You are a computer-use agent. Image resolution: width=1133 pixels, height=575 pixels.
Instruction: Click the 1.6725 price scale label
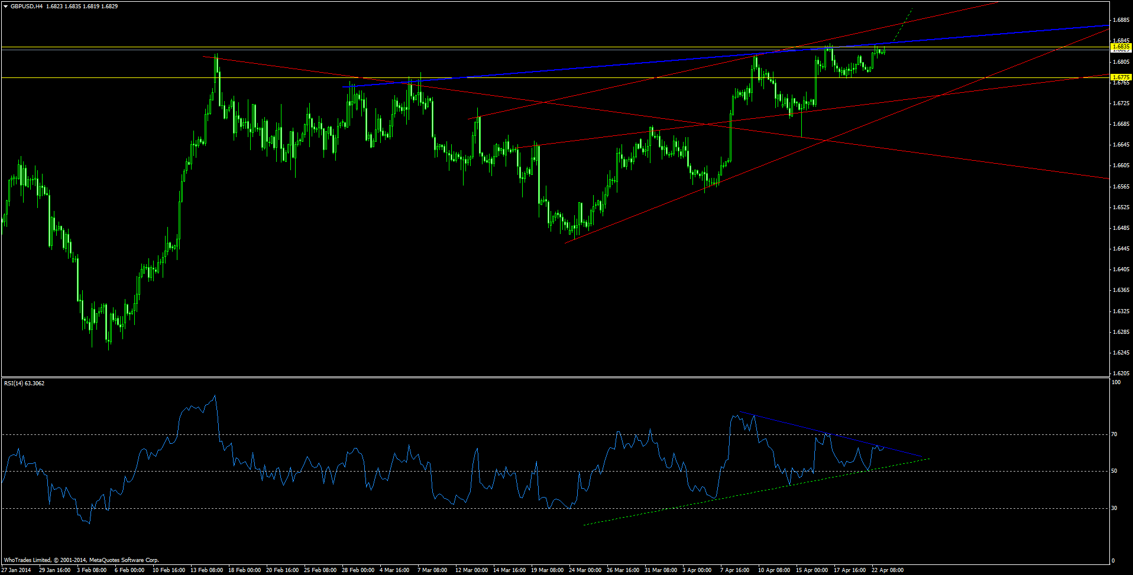[1121, 103]
